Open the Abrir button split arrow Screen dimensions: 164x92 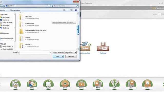63,56
